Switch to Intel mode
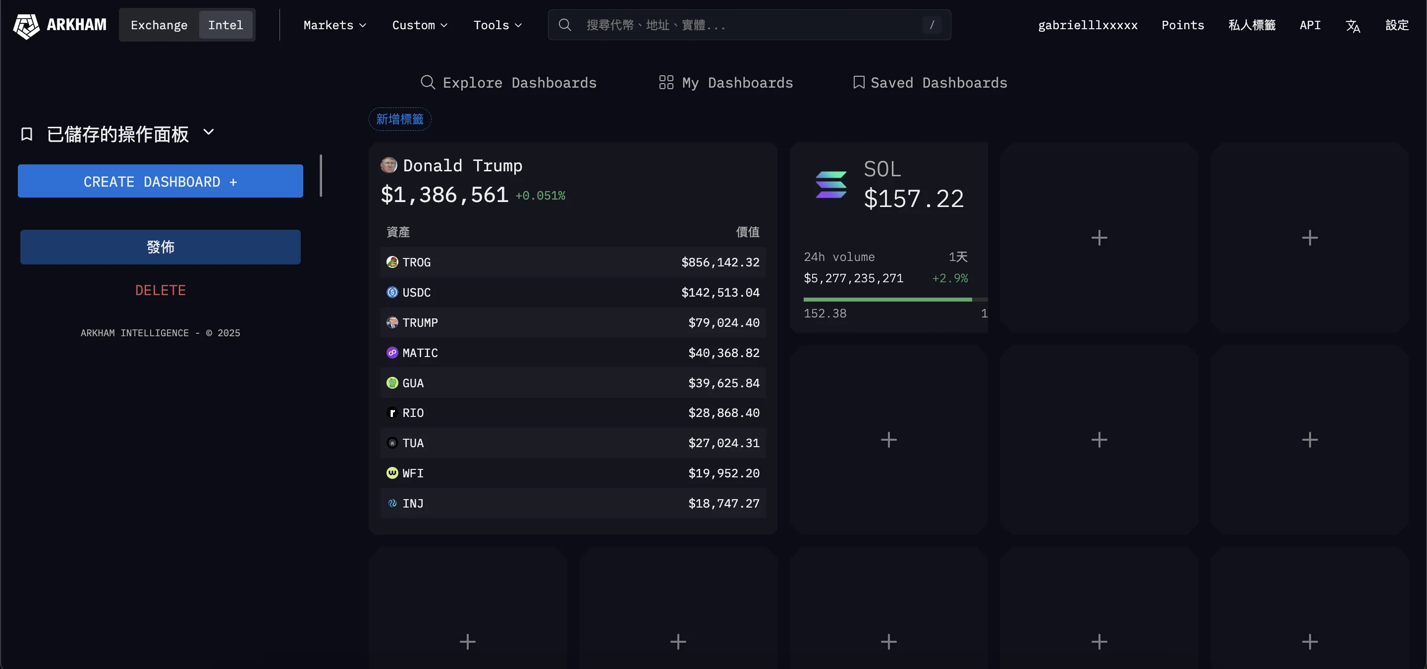The image size is (1427, 669). click(x=225, y=25)
